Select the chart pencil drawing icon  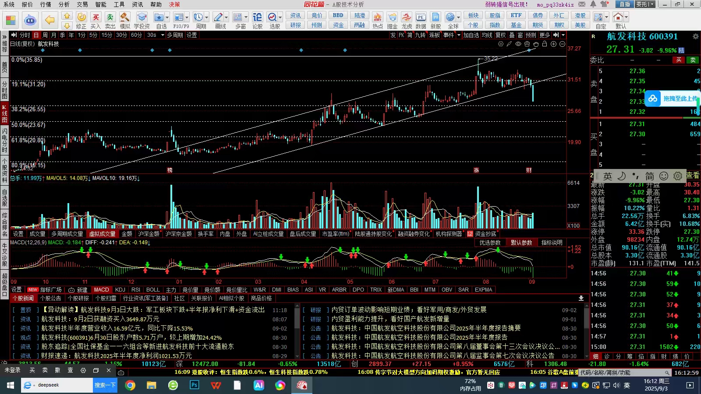510,44
